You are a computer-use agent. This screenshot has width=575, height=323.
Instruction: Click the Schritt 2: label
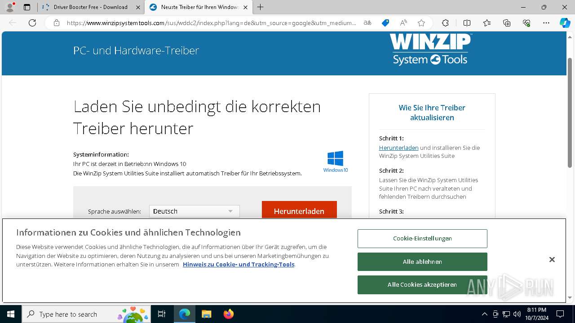[x=391, y=171]
